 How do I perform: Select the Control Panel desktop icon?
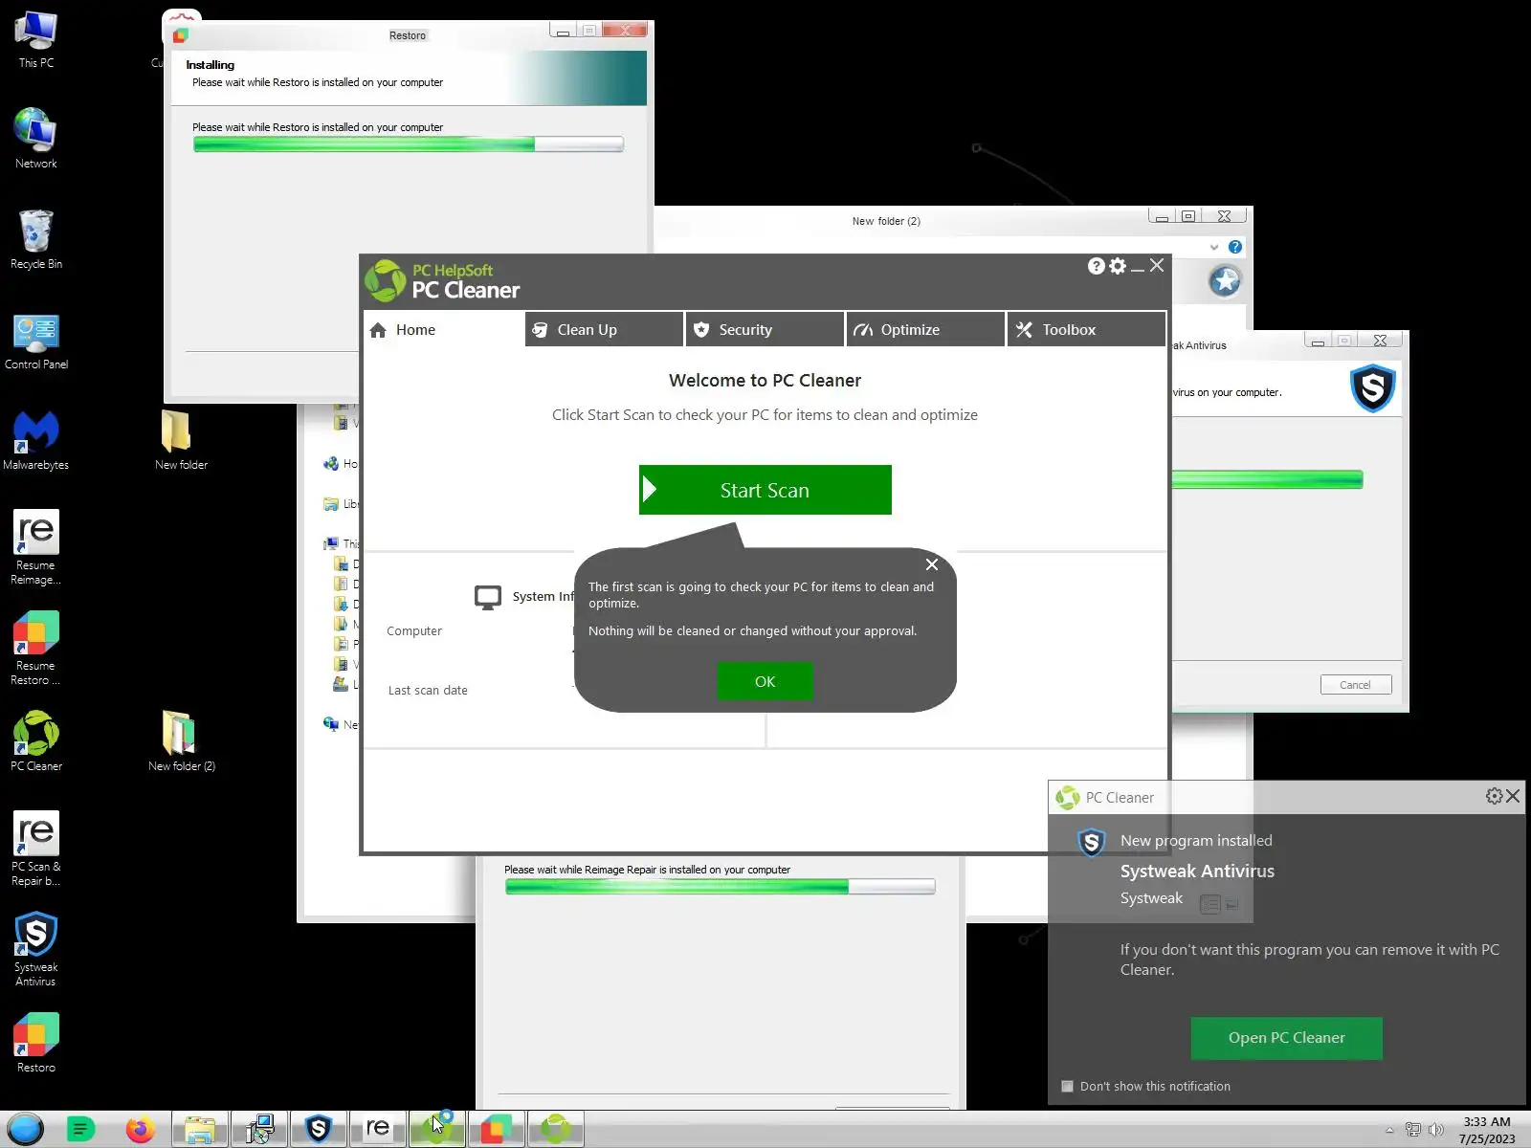click(x=36, y=342)
